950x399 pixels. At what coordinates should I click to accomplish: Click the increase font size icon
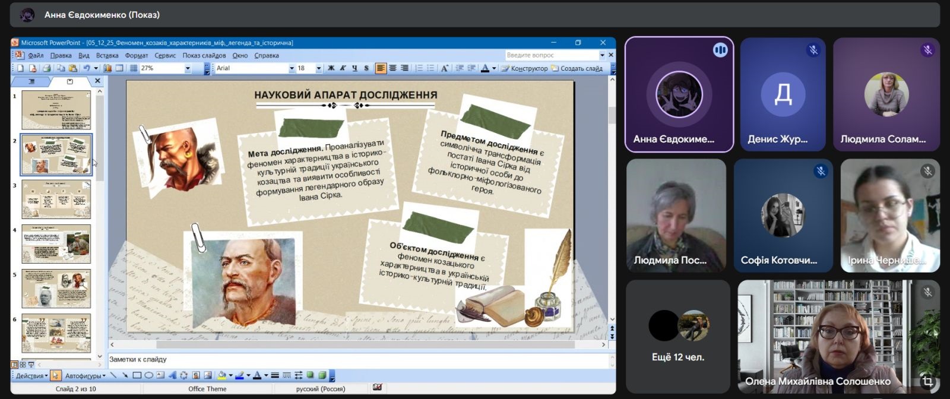coord(444,68)
